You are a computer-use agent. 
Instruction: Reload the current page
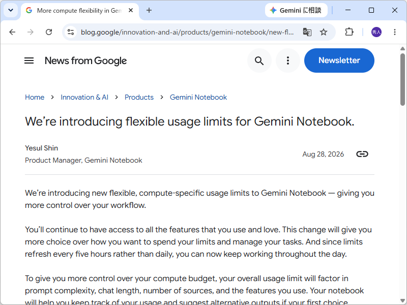pos(49,32)
